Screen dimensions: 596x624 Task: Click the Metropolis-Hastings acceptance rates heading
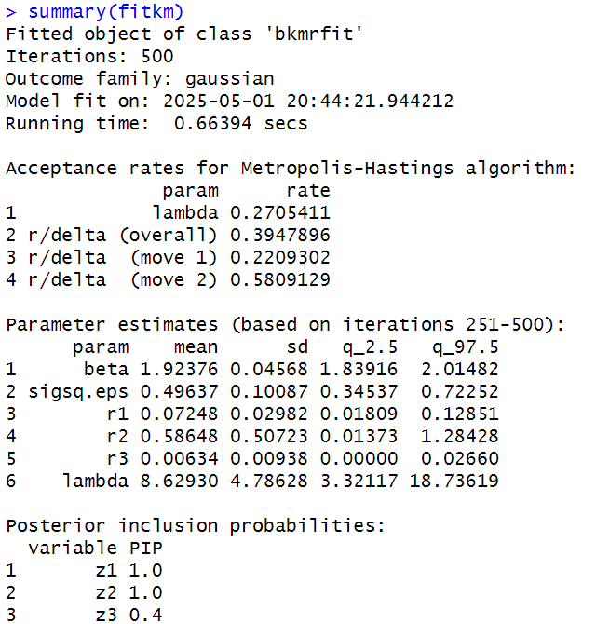click(x=291, y=169)
